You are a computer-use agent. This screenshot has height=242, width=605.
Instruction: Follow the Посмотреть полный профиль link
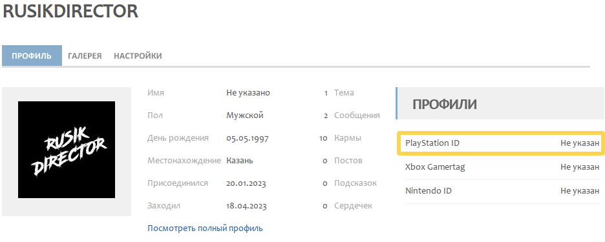[x=205, y=228]
